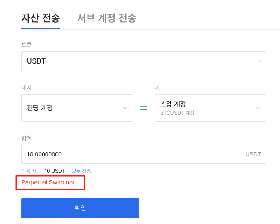Image resolution: width=280 pixels, height=224 pixels.
Task: Click the 확인 confirm button
Action: (80, 208)
